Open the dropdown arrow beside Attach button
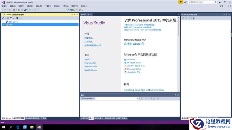Image resolution: width=232 pixels, height=130 pixels. point(76,10)
